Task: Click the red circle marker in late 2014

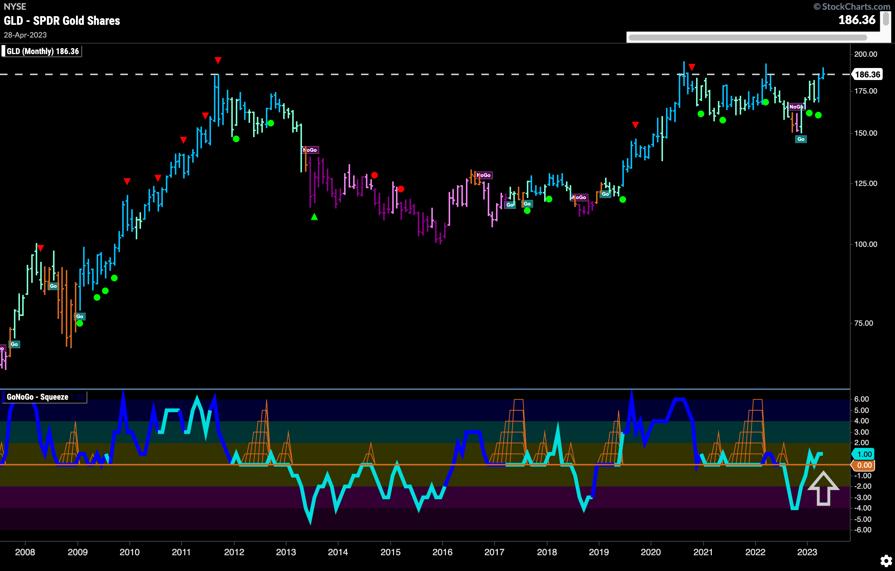Action: [x=375, y=175]
